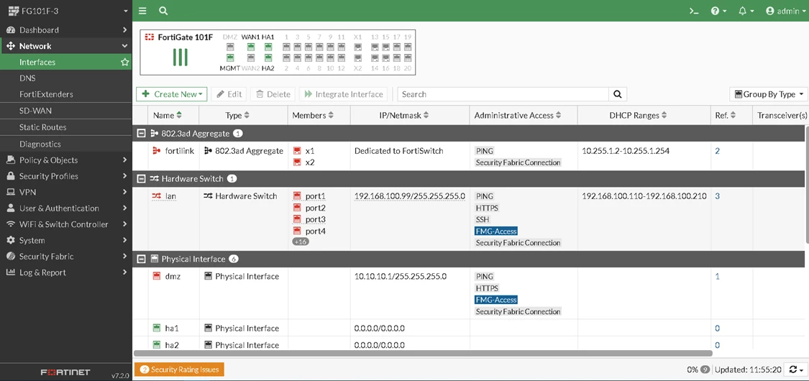Collapse the Hardware Switch group
Viewport: 809px width, 381px height.
tap(140, 179)
